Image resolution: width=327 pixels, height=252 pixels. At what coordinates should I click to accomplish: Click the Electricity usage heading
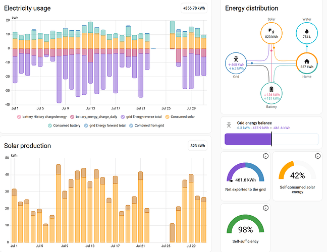point(27,8)
